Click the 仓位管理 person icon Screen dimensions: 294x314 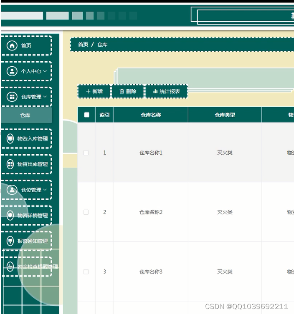(x=12, y=190)
